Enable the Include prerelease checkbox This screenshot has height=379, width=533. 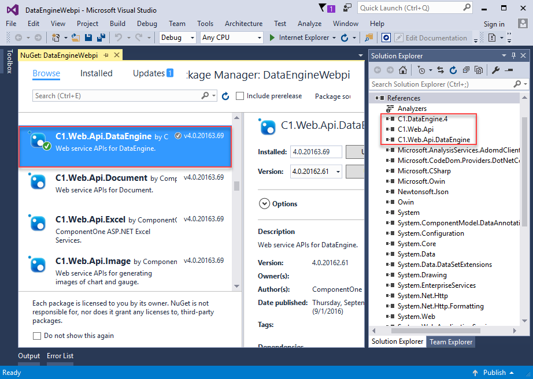click(x=240, y=96)
